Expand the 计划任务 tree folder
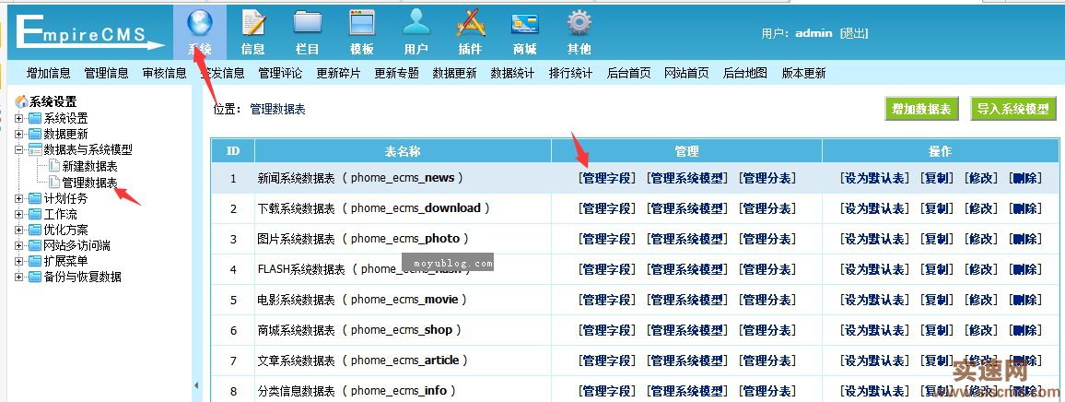 coord(19,198)
